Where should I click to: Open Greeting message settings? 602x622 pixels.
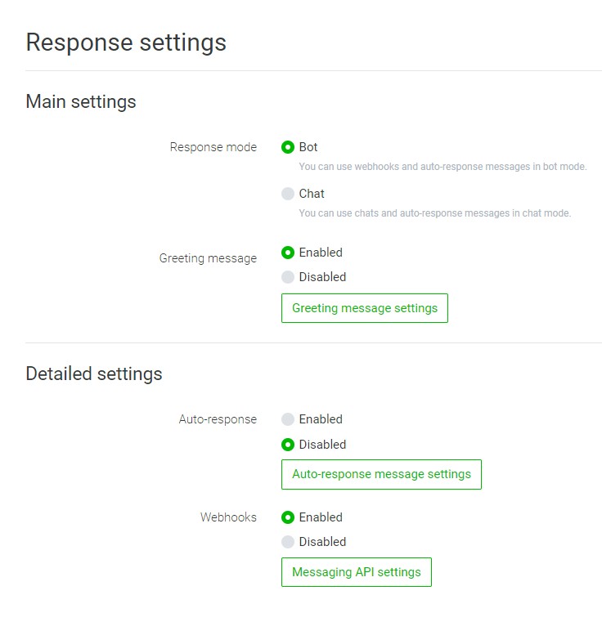coord(364,308)
